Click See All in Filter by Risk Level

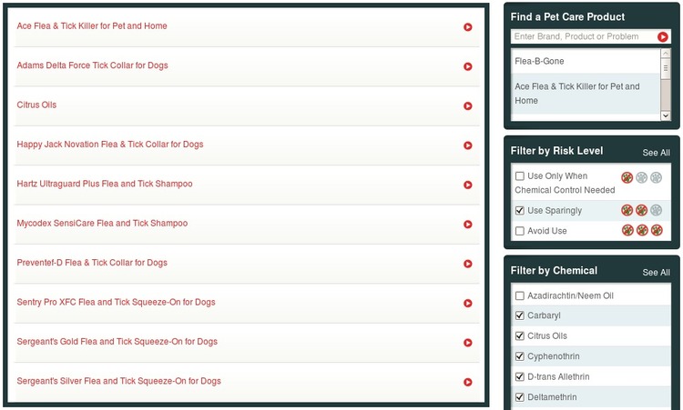click(656, 153)
